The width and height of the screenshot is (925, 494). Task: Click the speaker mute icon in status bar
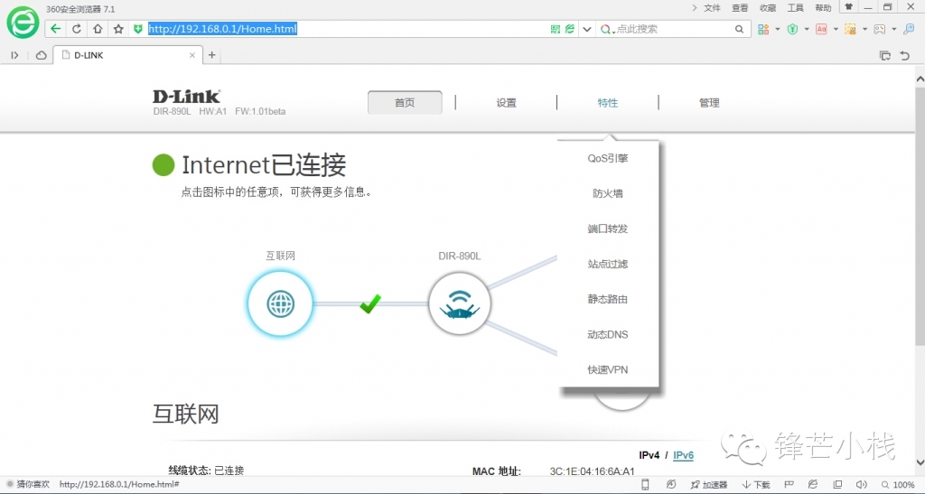coord(861,485)
